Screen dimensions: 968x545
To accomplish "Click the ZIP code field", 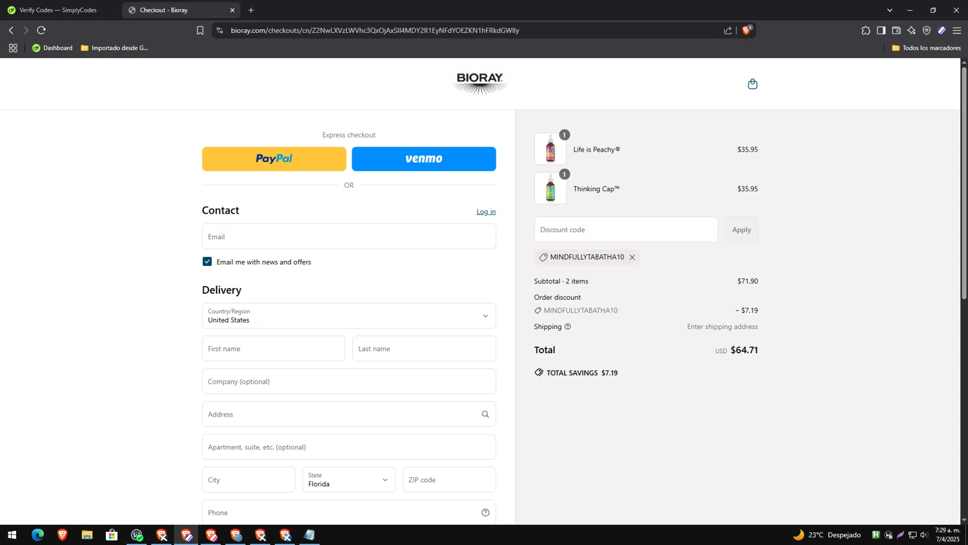I will [449, 480].
